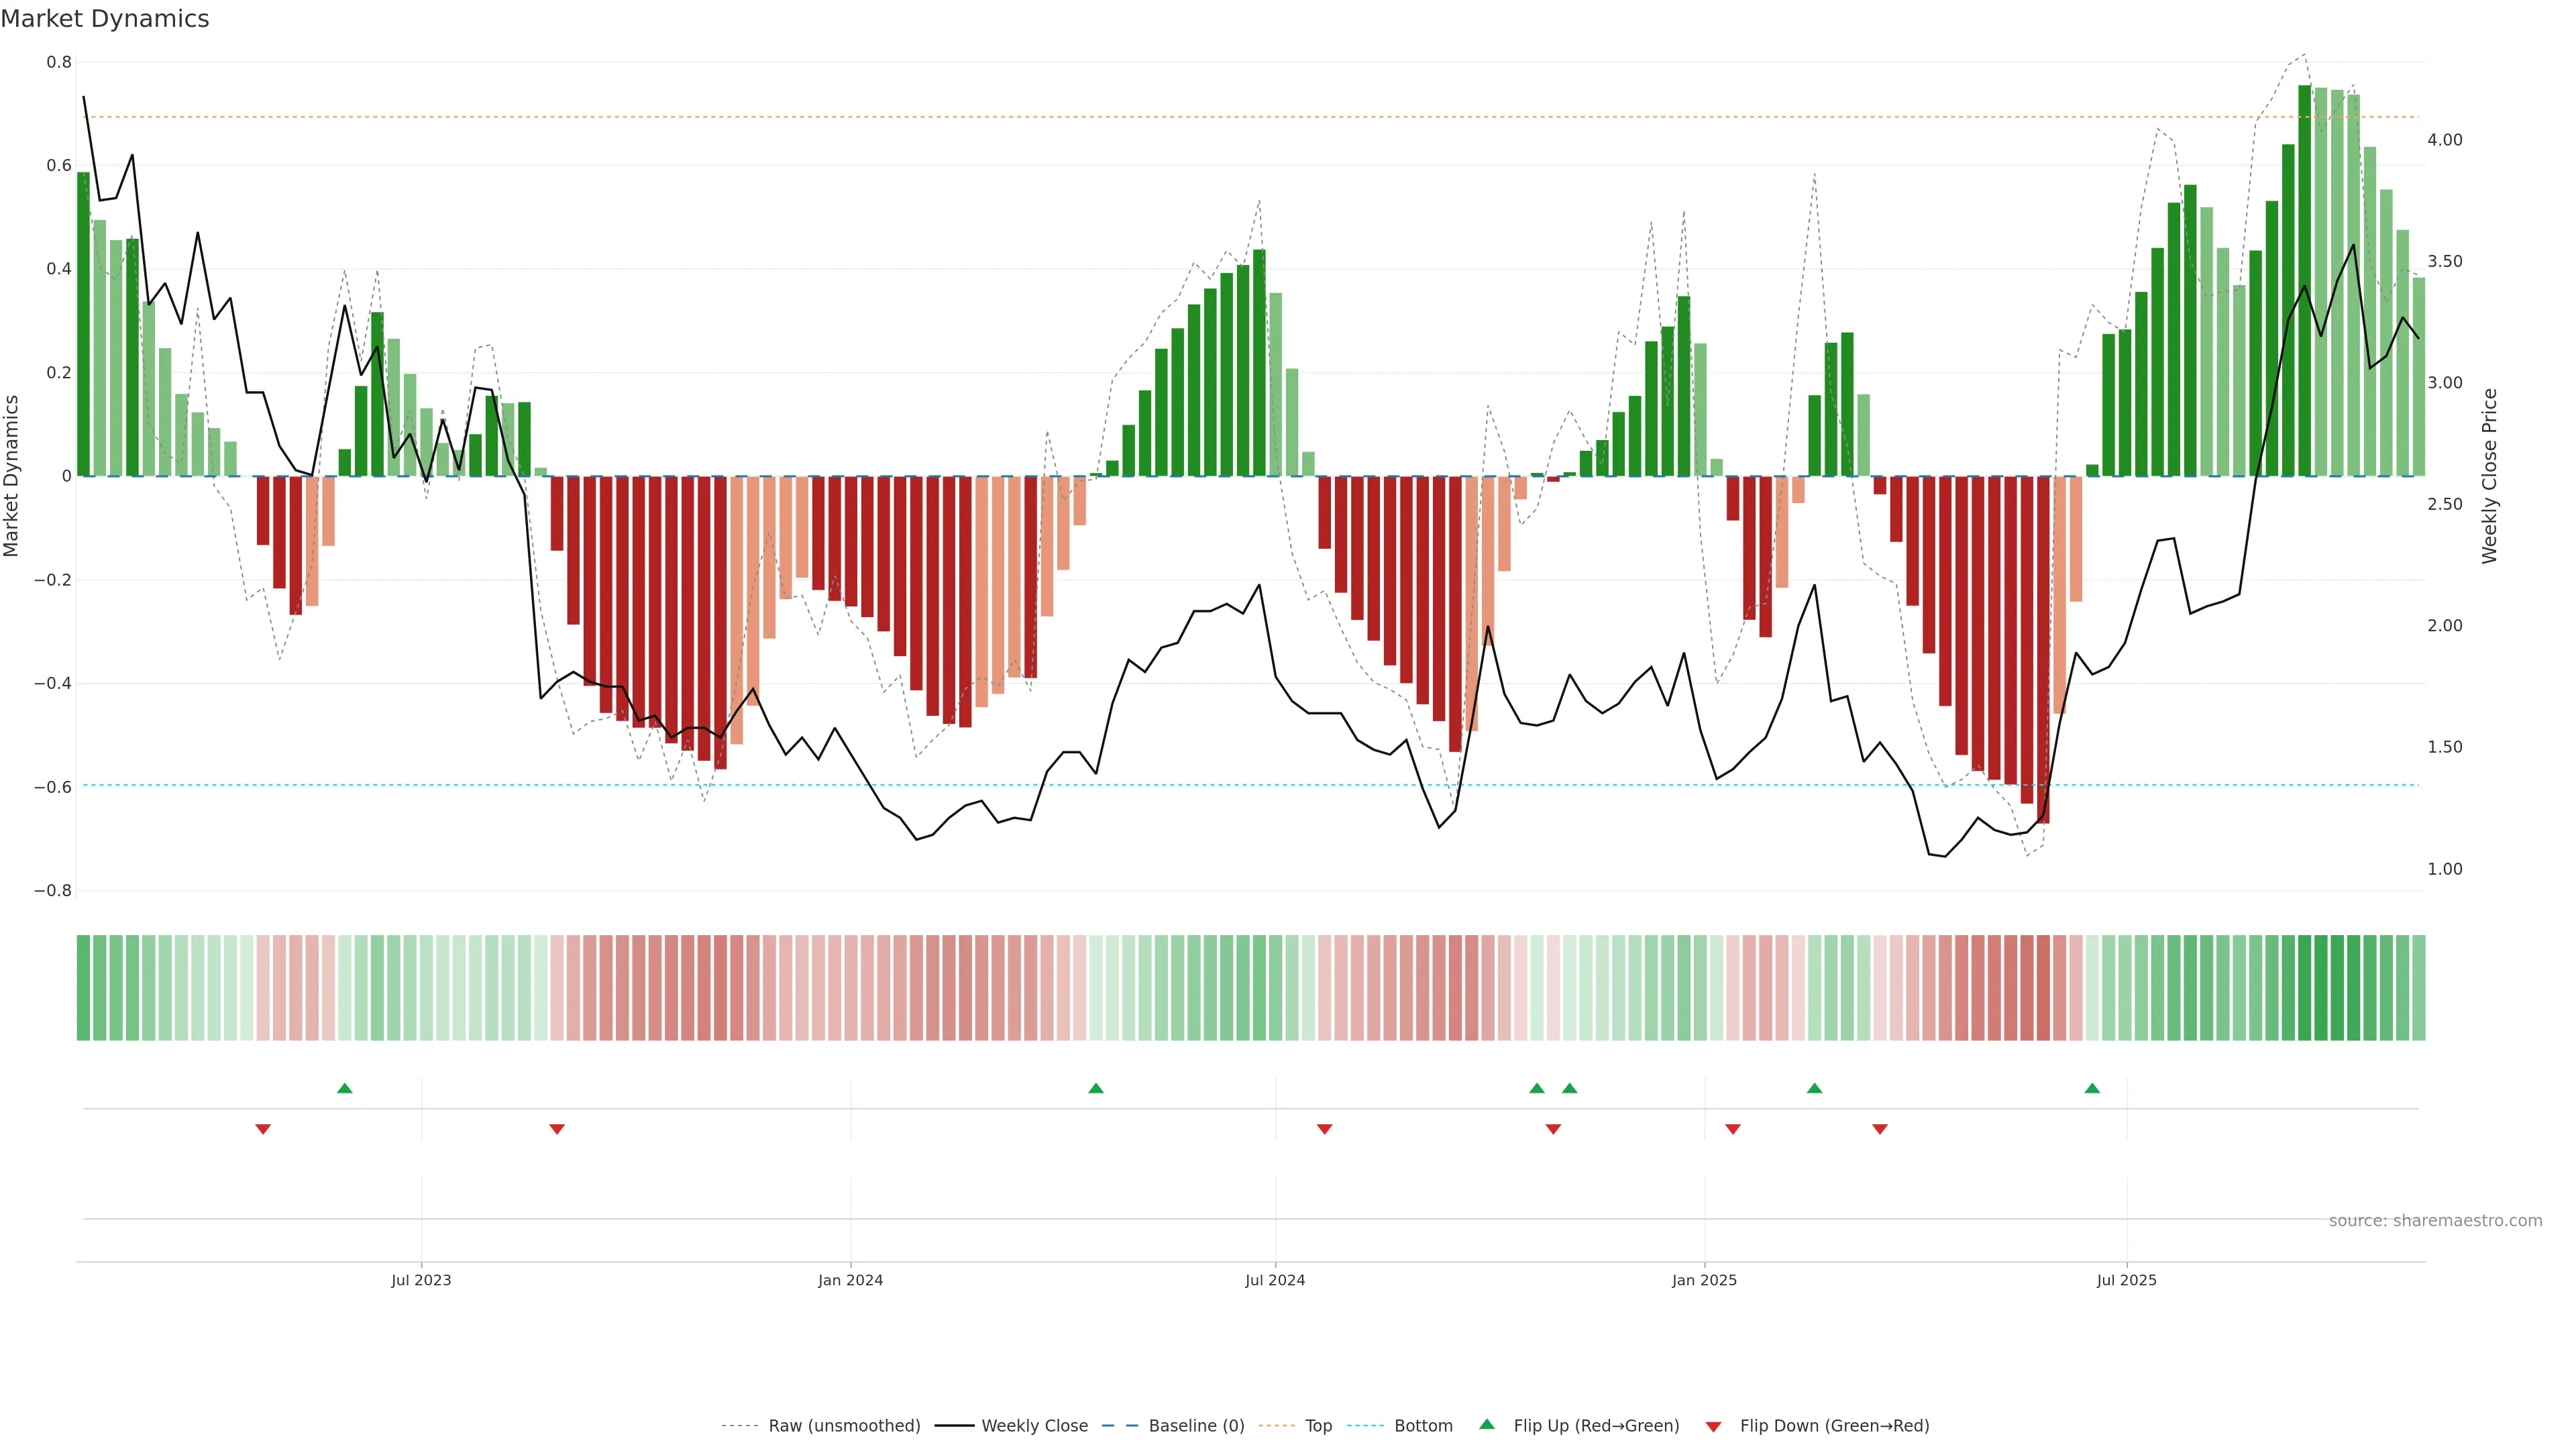Click the red Flip Down marker just after Jul 2024

coord(1325,1129)
